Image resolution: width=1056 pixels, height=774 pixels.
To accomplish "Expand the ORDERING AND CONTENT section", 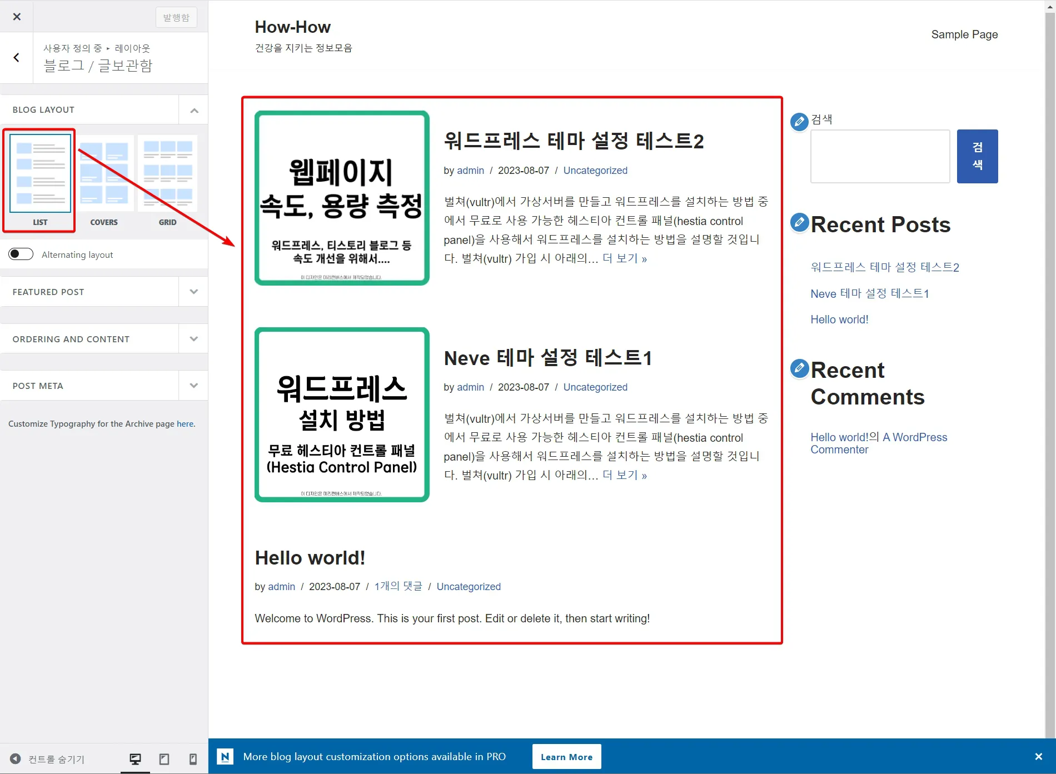I will click(194, 338).
